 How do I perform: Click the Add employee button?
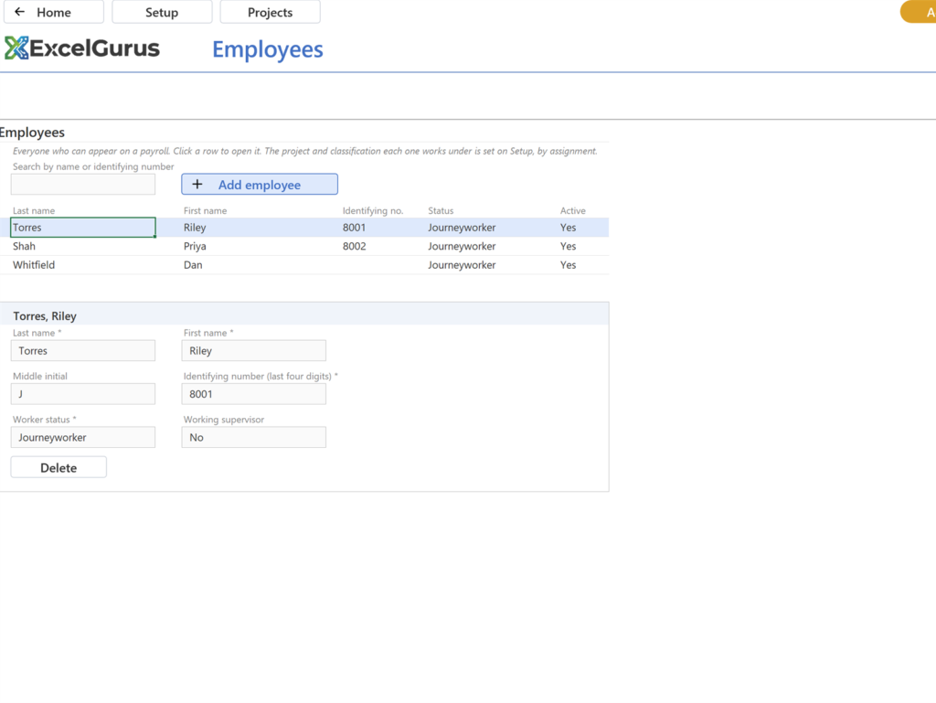(x=260, y=185)
